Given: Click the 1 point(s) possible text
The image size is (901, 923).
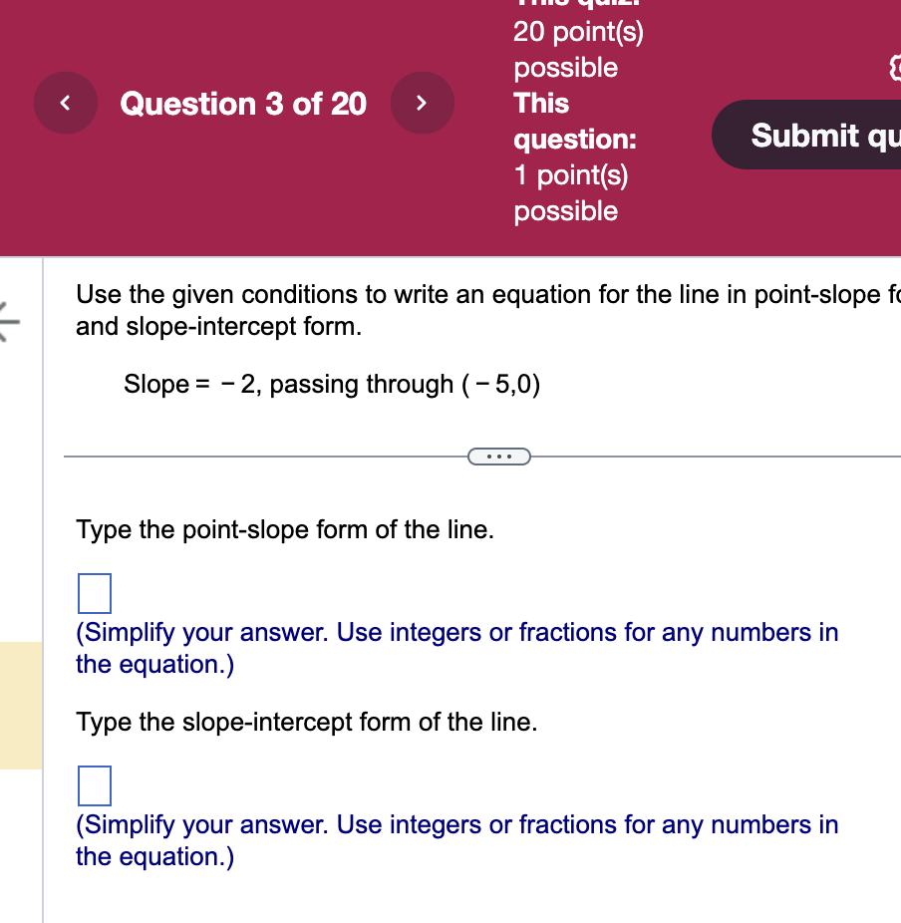Looking at the screenshot, I should [x=570, y=192].
